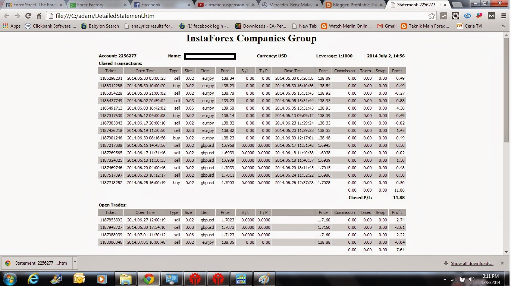
Task: Click the 4.38 profit value
Action: (400, 108)
